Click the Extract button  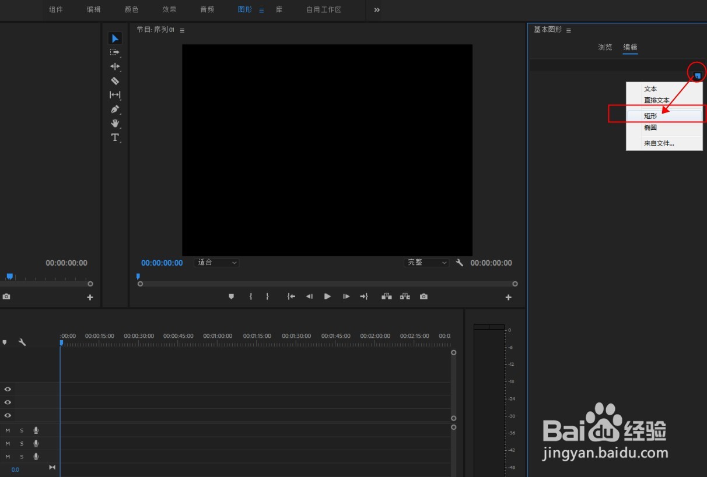pyautogui.click(x=405, y=296)
